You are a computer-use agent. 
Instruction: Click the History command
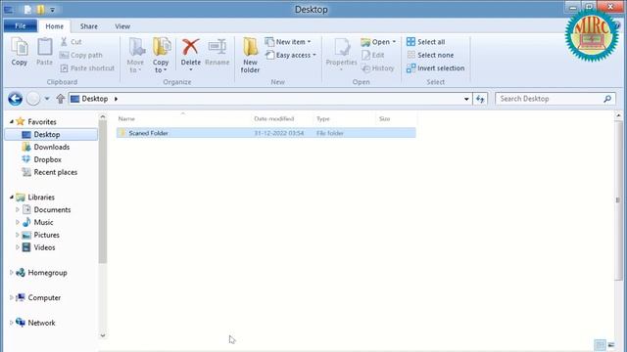point(378,68)
